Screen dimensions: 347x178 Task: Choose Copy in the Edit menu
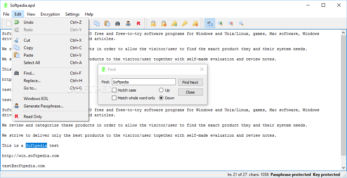[50, 48]
